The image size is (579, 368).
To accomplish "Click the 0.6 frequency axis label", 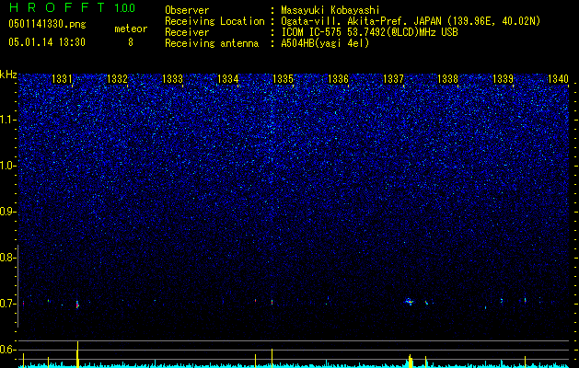I will pyautogui.click(x=6, y=350).
